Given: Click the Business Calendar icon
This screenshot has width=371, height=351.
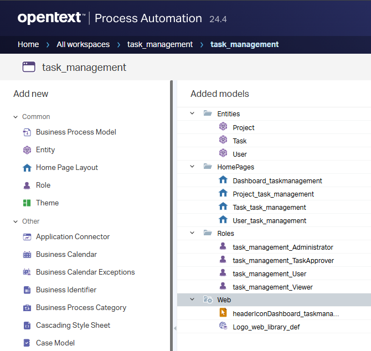Looking at the screenshot, I should point(27,255).
